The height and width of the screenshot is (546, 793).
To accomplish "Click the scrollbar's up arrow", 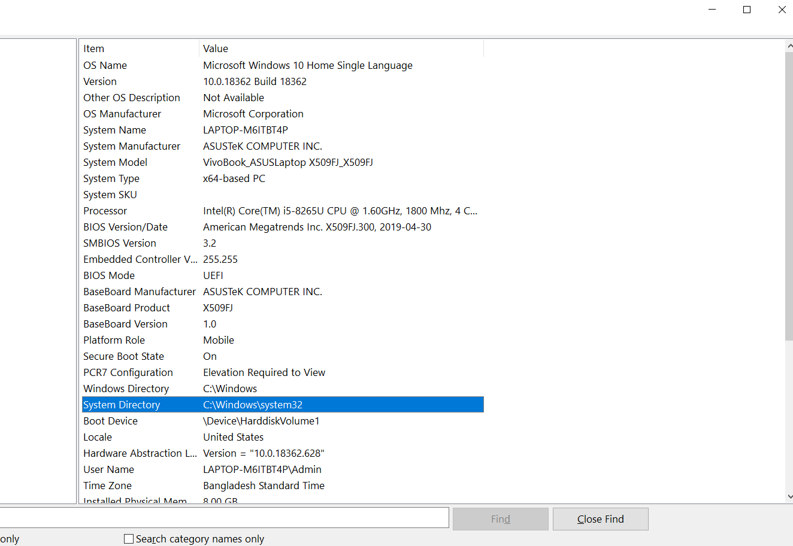I will (788, 44).
